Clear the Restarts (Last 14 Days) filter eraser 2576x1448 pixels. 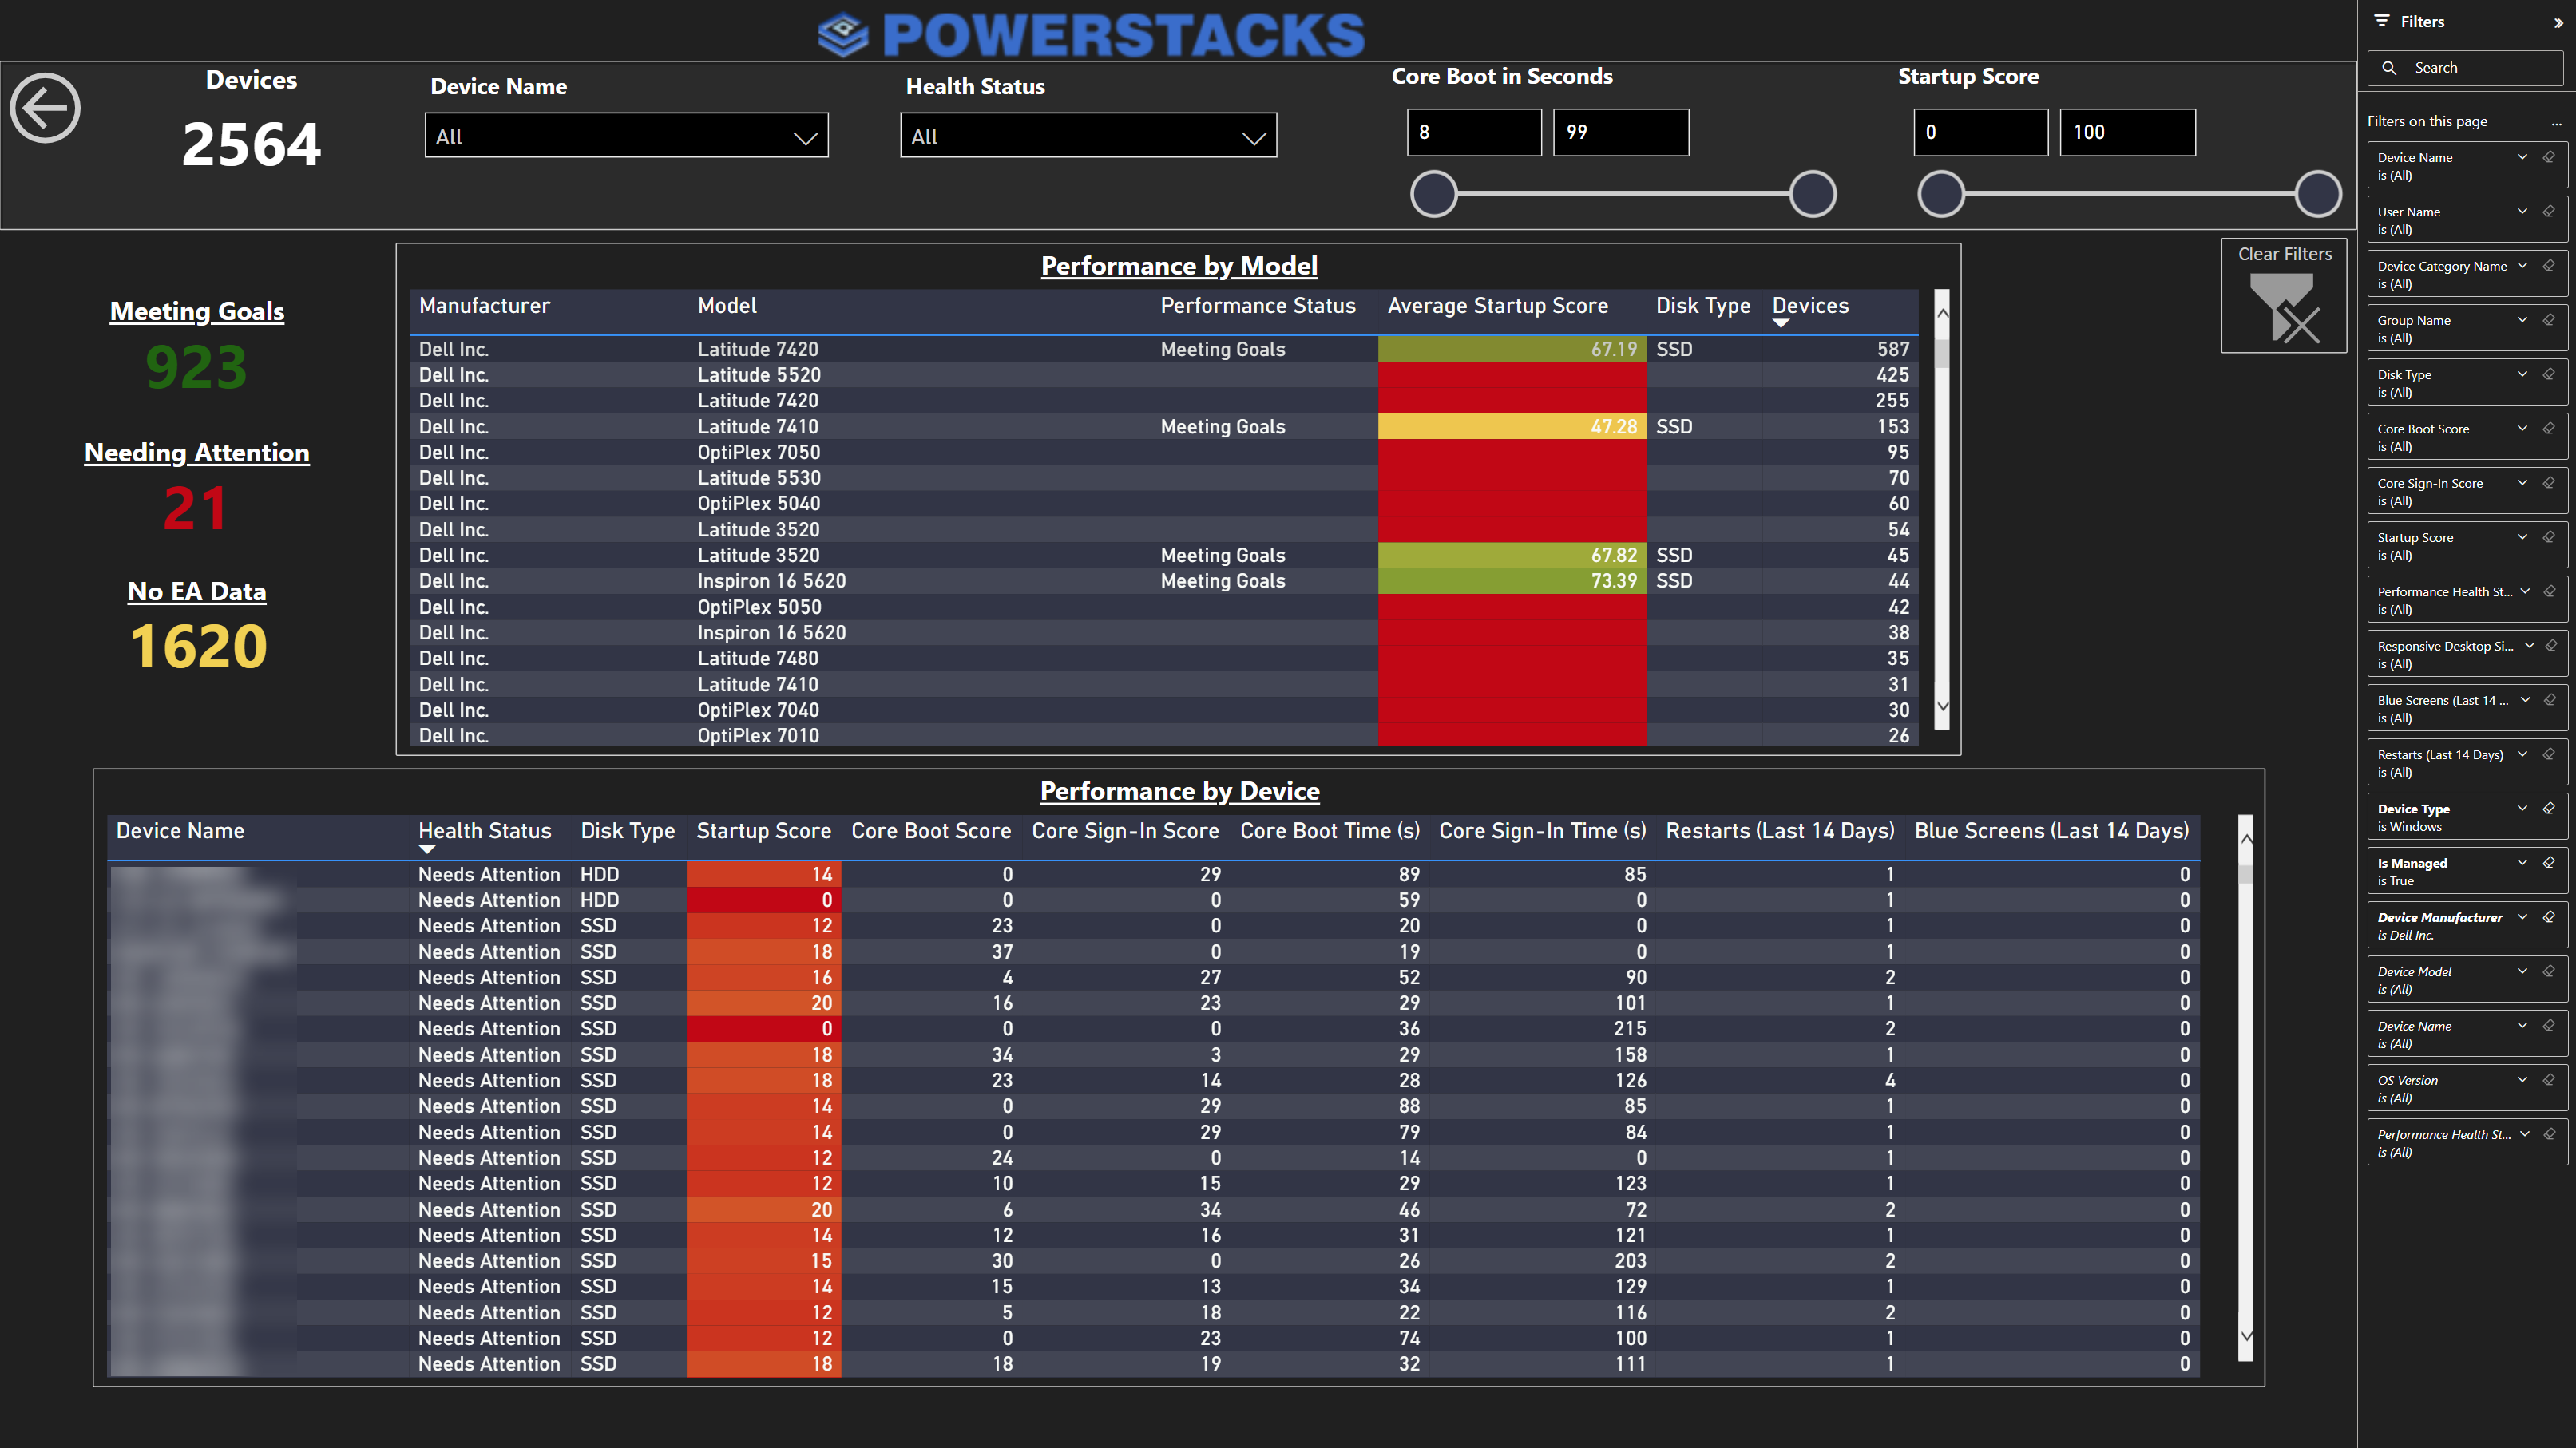2549,754
